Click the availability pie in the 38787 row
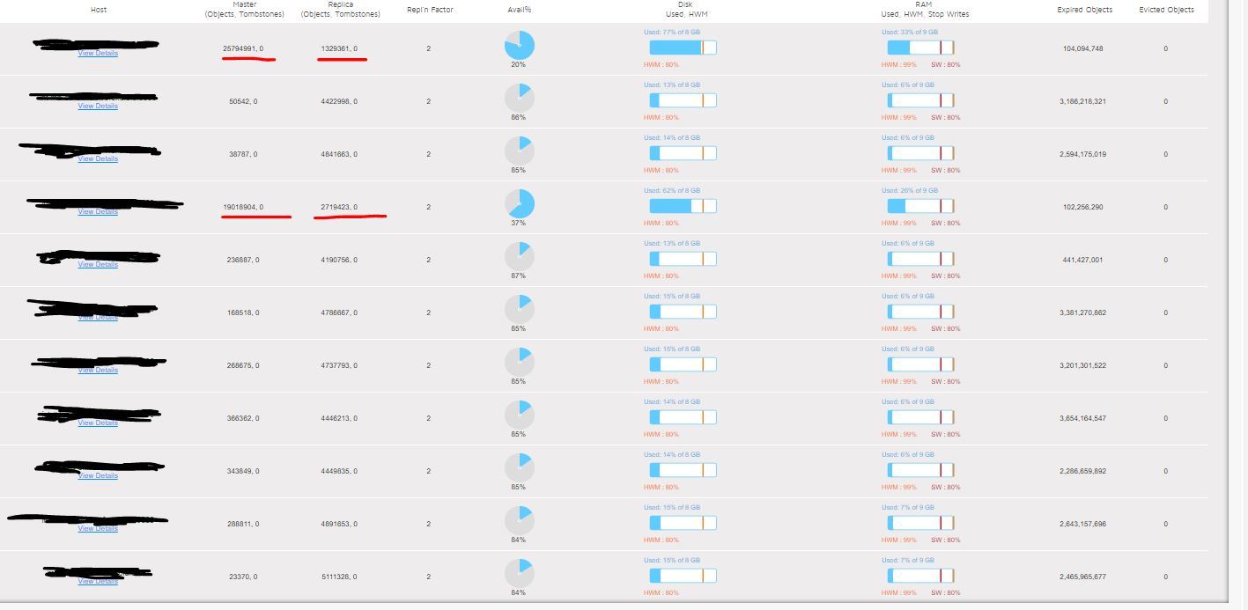 click(x=520, y=151)
